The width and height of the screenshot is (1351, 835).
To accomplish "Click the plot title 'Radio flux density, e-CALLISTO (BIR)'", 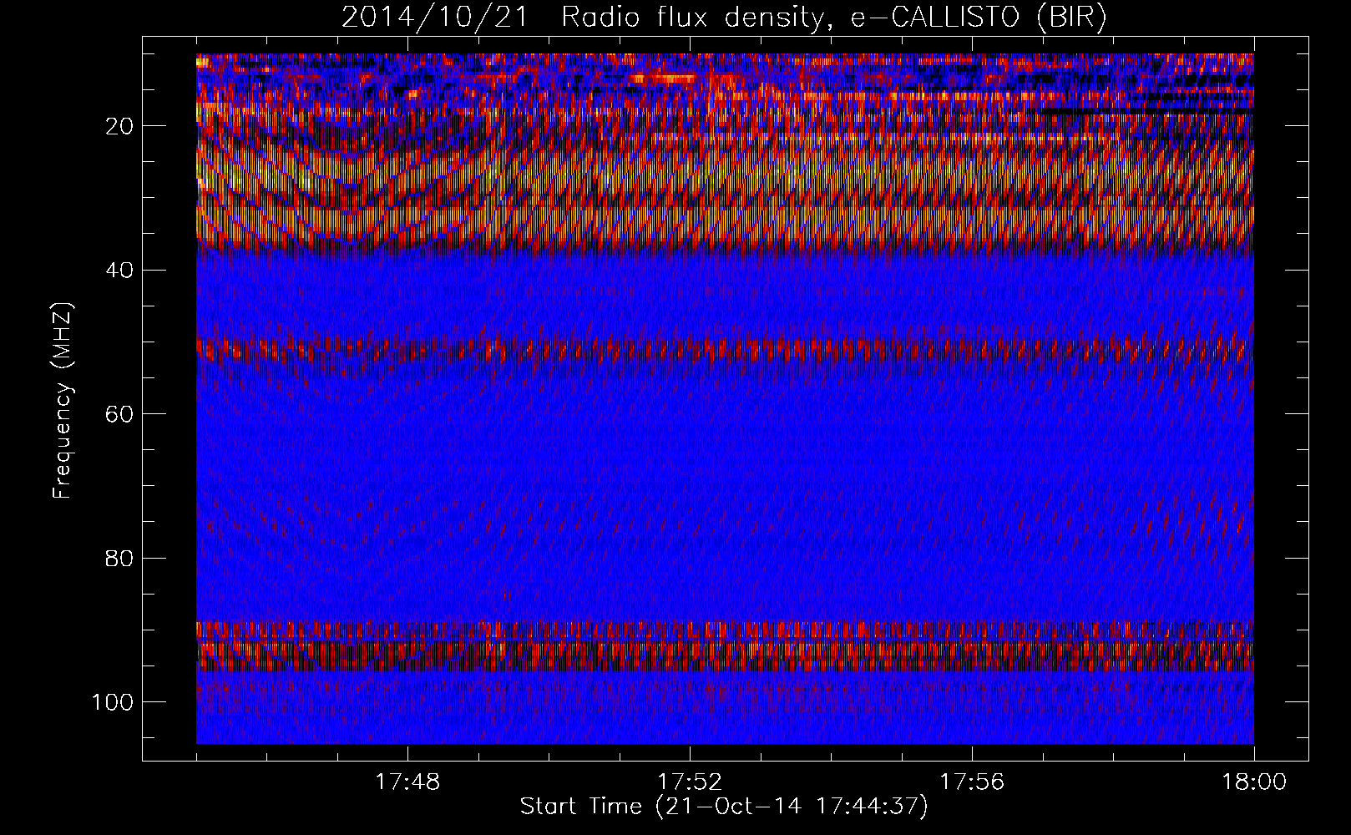I will pyautogui.click(x=833, y=18).
